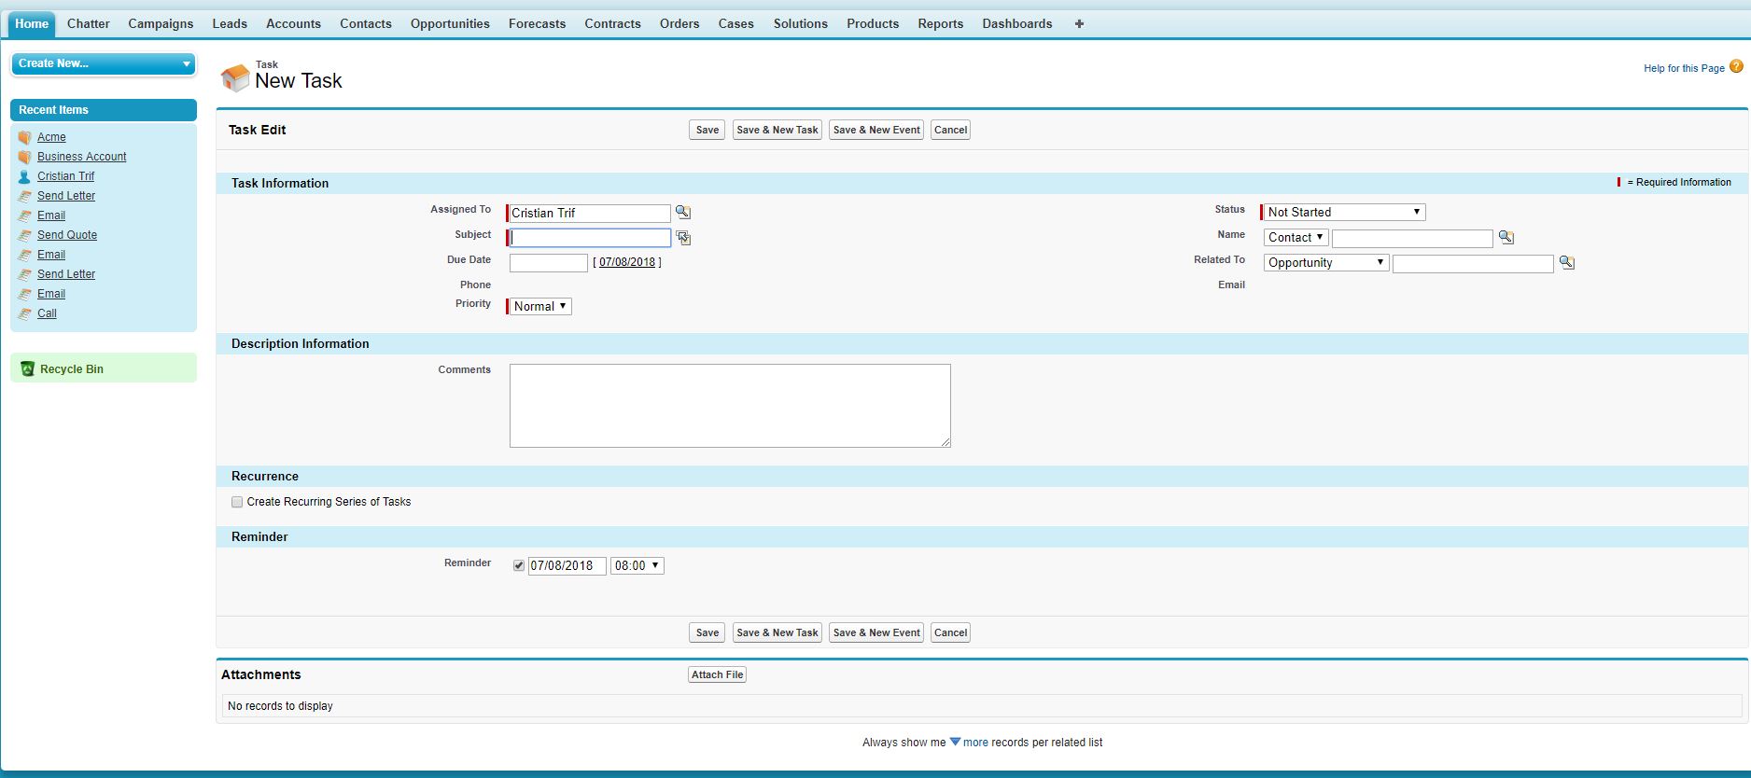Viewport: 1751px width, 778px height.
Task: Click the Name contact lookup icon
Action: click(1506, 238)
